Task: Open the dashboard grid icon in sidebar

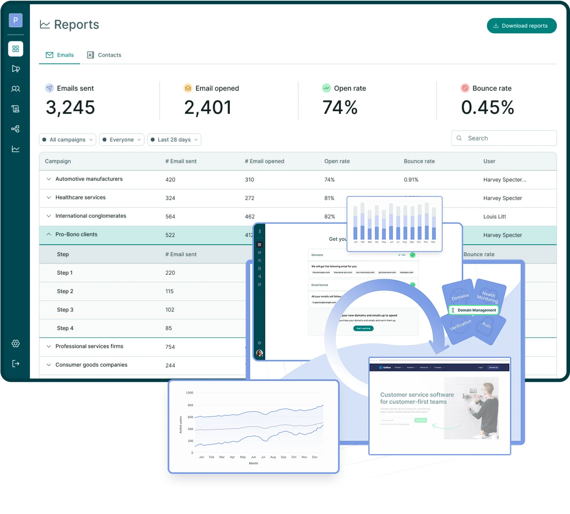Action: pyautogui.click(x=15, y=49)
